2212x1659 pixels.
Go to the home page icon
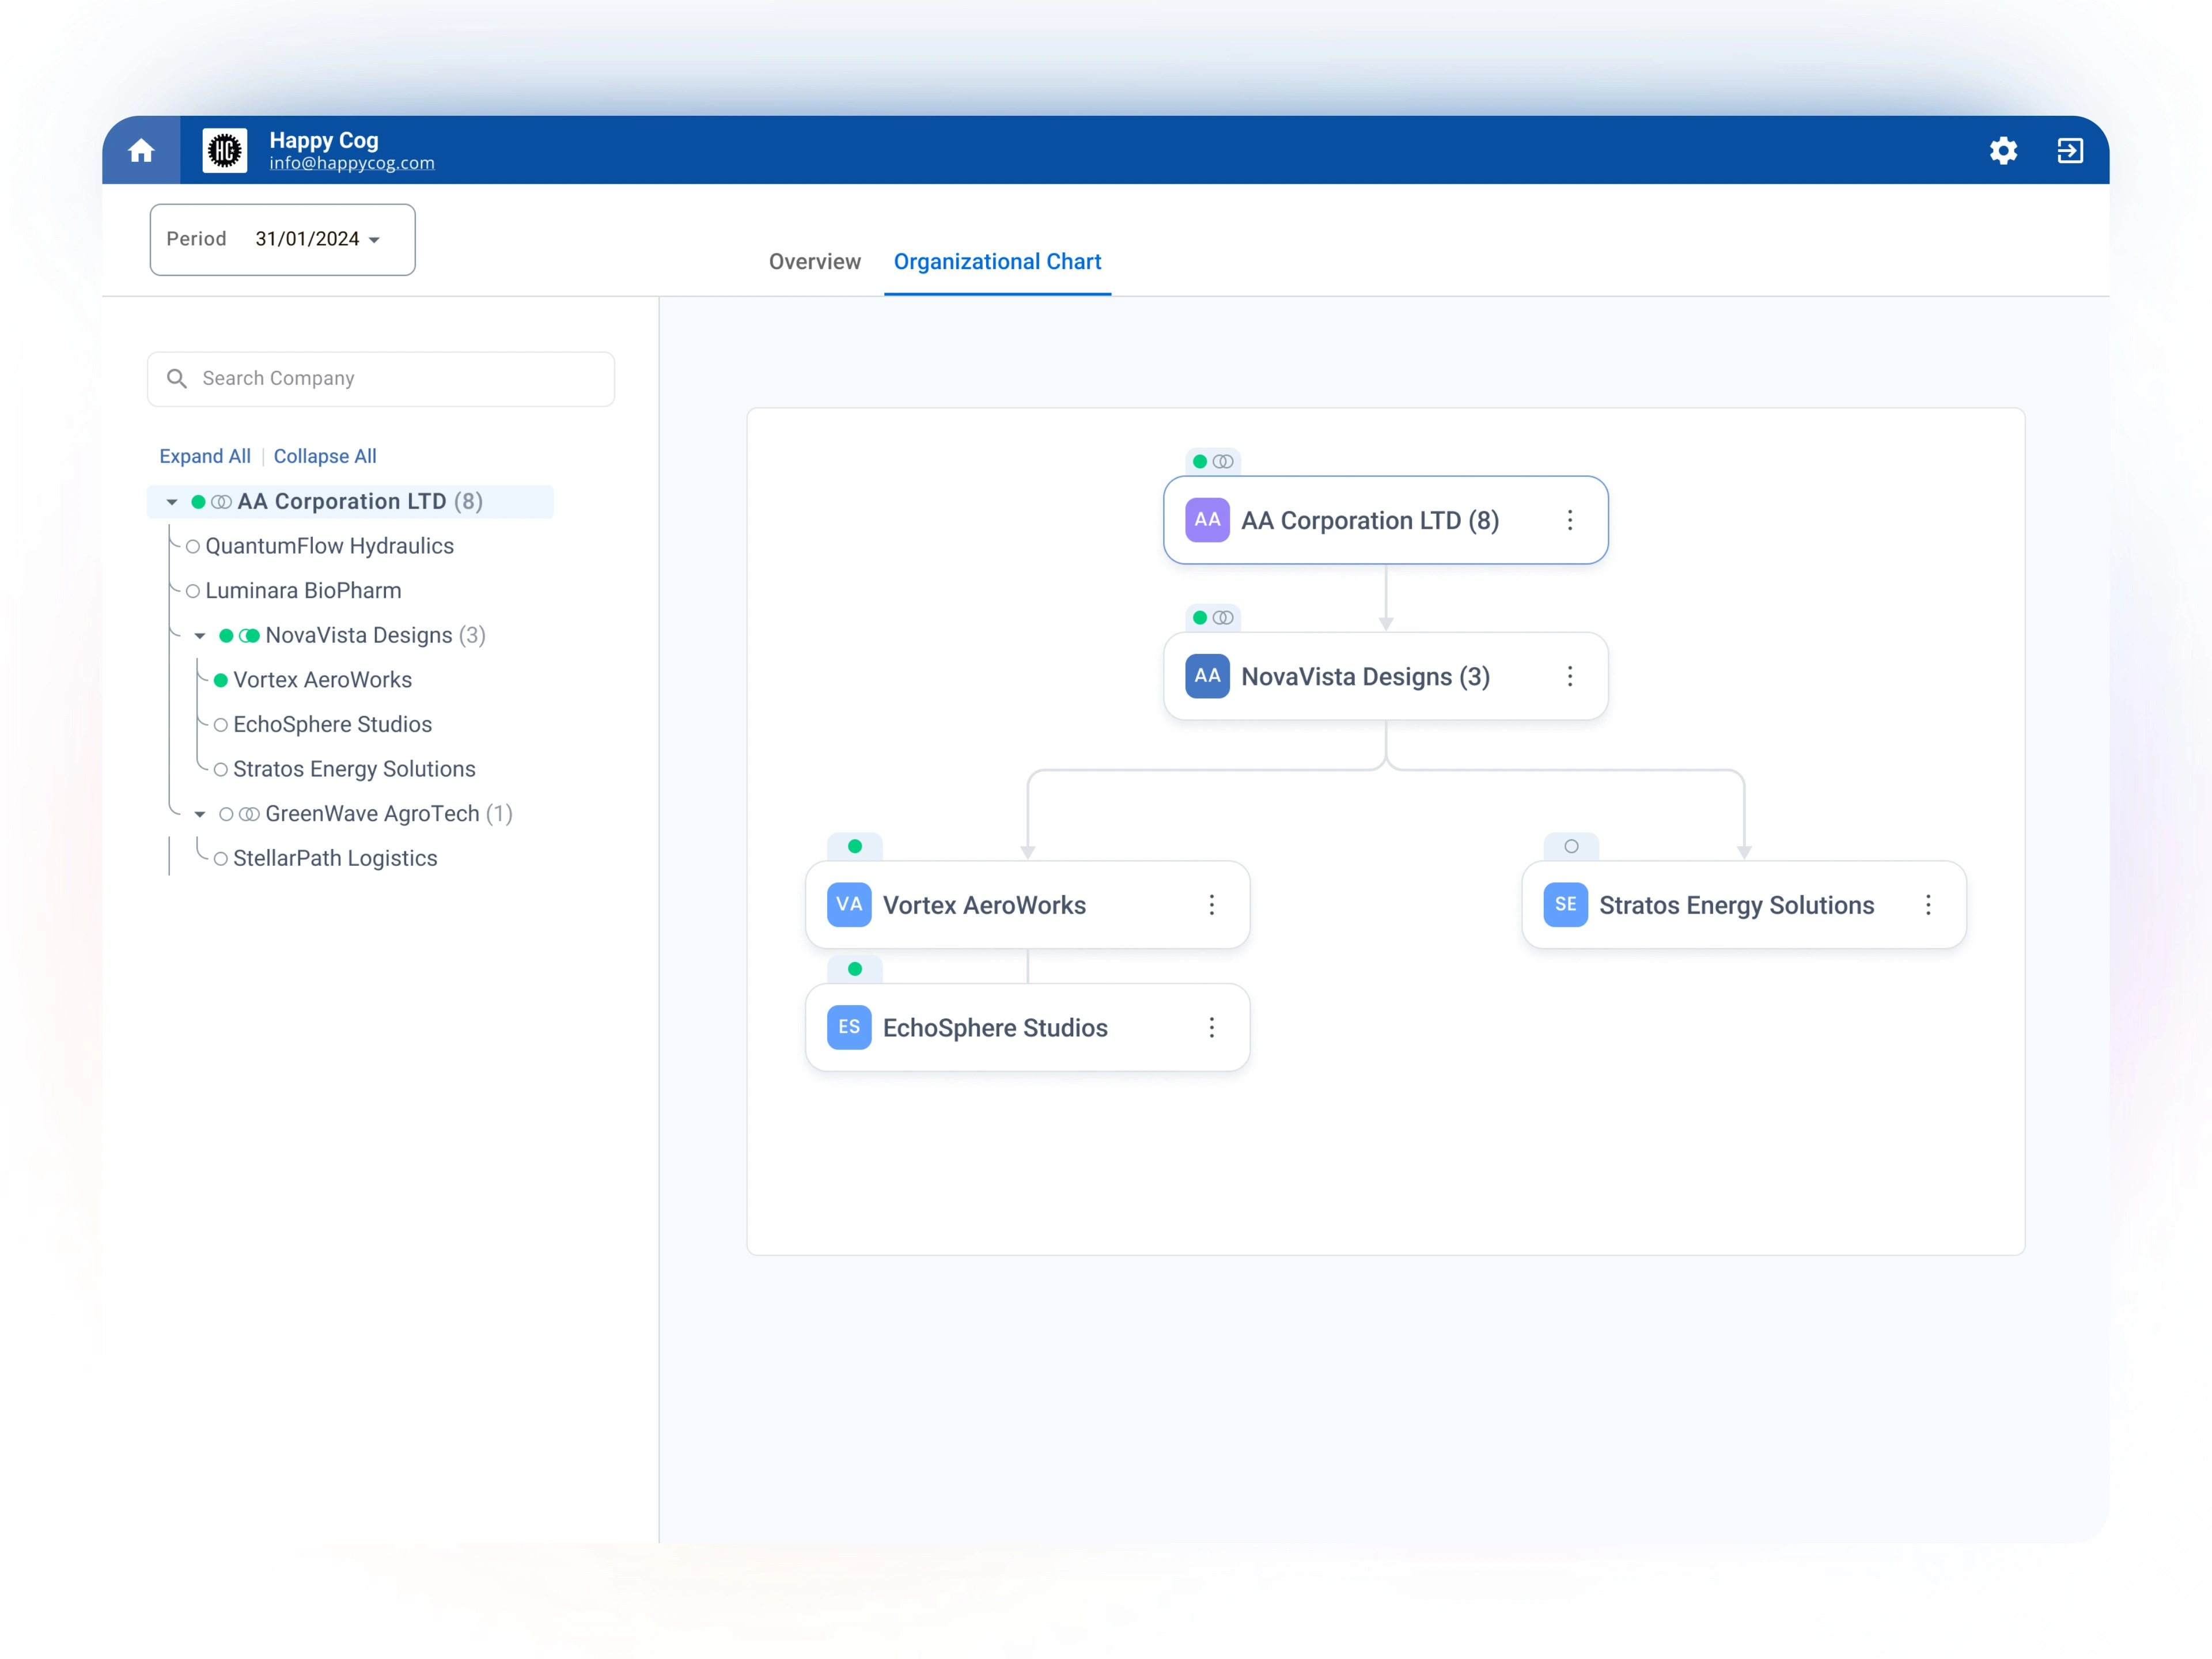tap(141, 150)
